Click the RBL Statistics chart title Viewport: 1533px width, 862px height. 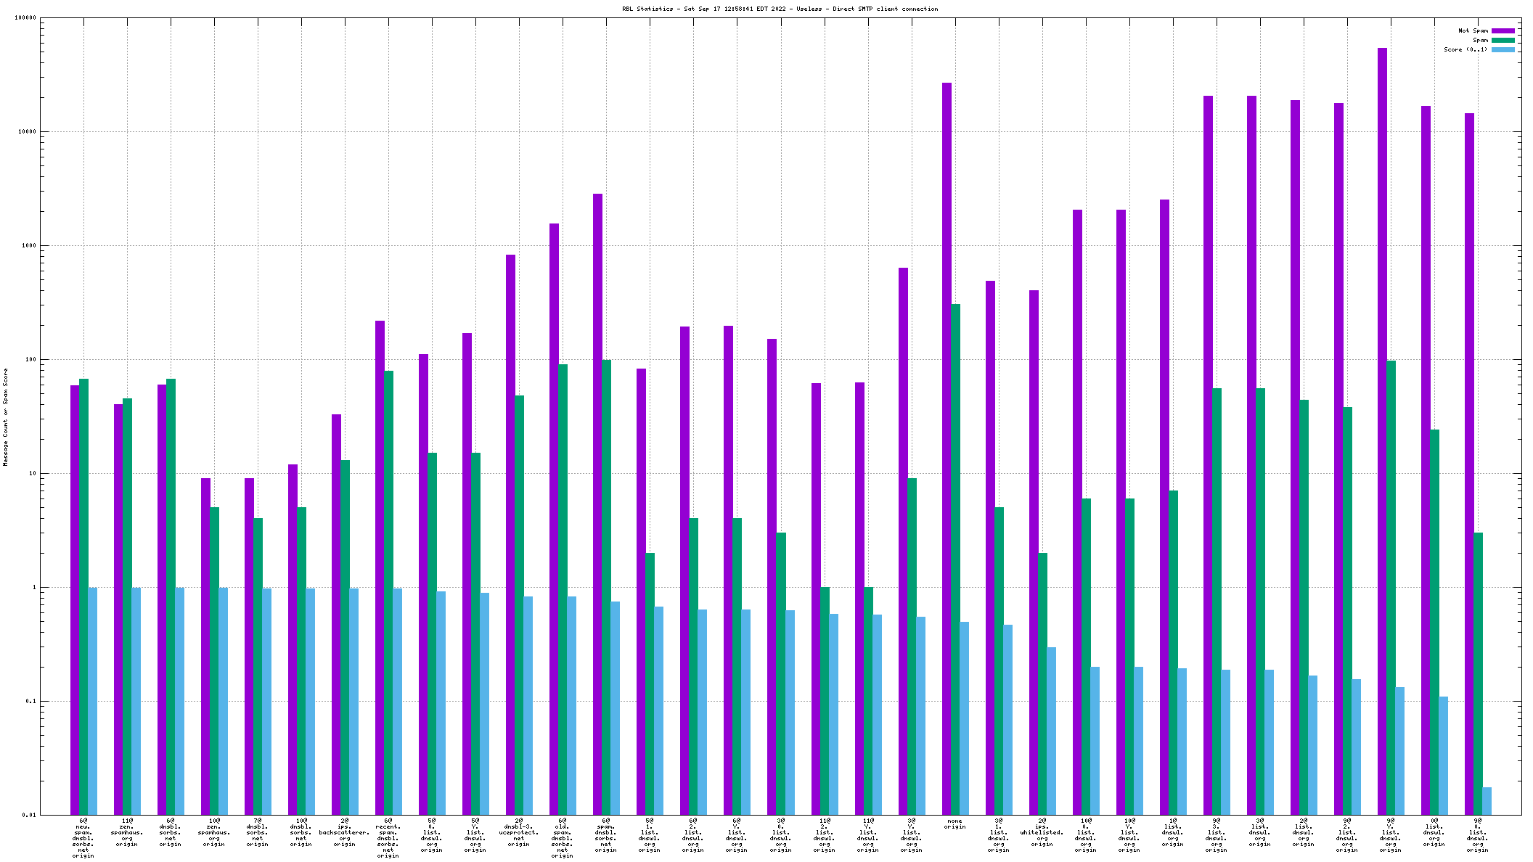[x=780, y=9]
